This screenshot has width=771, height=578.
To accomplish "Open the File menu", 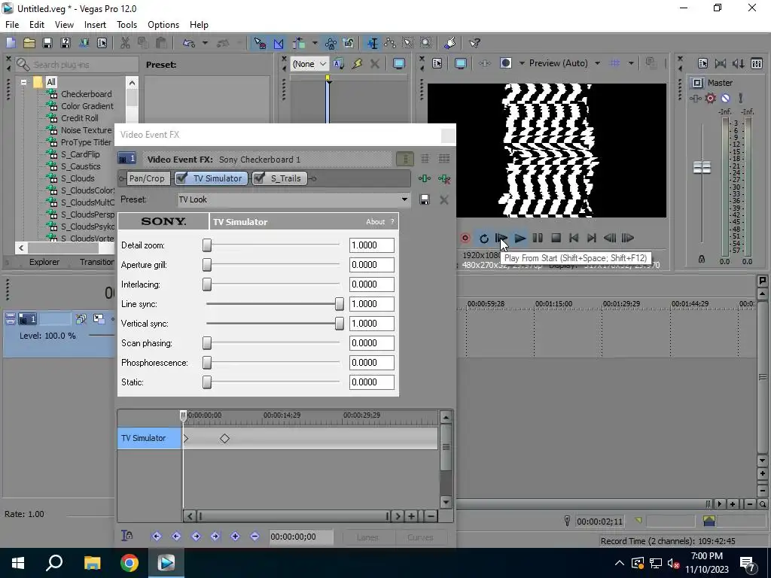I will [x=12, y=25].
